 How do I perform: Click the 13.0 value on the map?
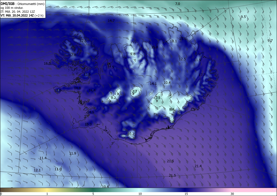(x=58, y=90)
